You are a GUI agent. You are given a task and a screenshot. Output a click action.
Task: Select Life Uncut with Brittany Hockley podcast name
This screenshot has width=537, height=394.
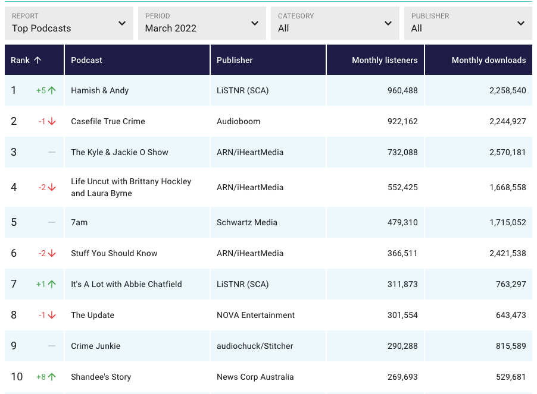[x=131, y=187]
